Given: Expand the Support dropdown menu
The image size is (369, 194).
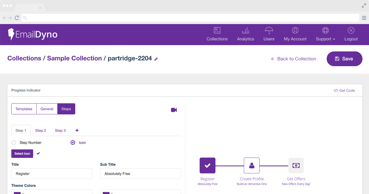Looking at the screenshot, I should coord(325,39).
